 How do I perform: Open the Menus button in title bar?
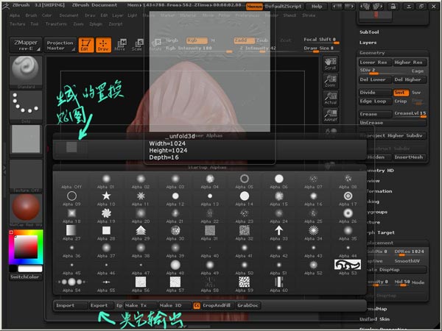[254, 6]
